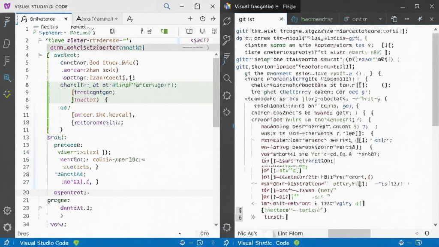The height and width of the screenshot is (247, 439).
Task: Click Visual Strdic. Code in right status bar
Action: coord(263,243)
